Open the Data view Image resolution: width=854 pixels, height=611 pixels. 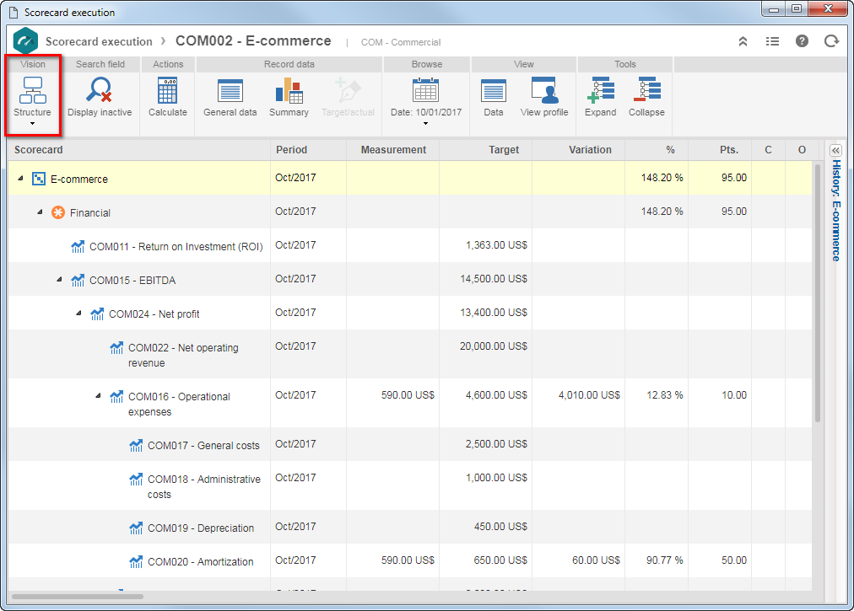(x=494, y=97)
